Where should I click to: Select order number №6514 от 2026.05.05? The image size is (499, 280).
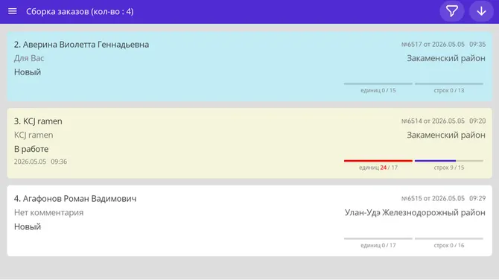tap(433, 121)
